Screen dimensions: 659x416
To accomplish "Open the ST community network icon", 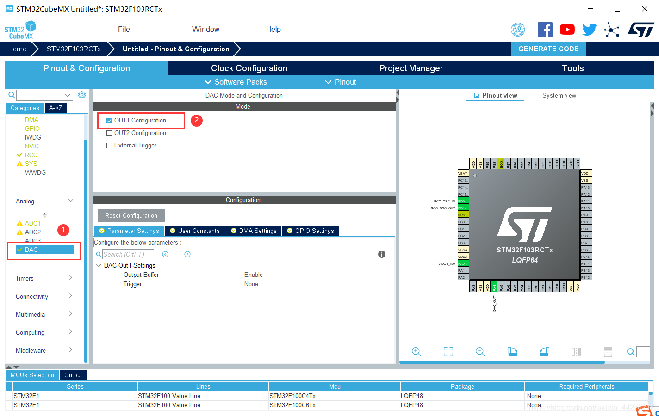I will [612, 30].
